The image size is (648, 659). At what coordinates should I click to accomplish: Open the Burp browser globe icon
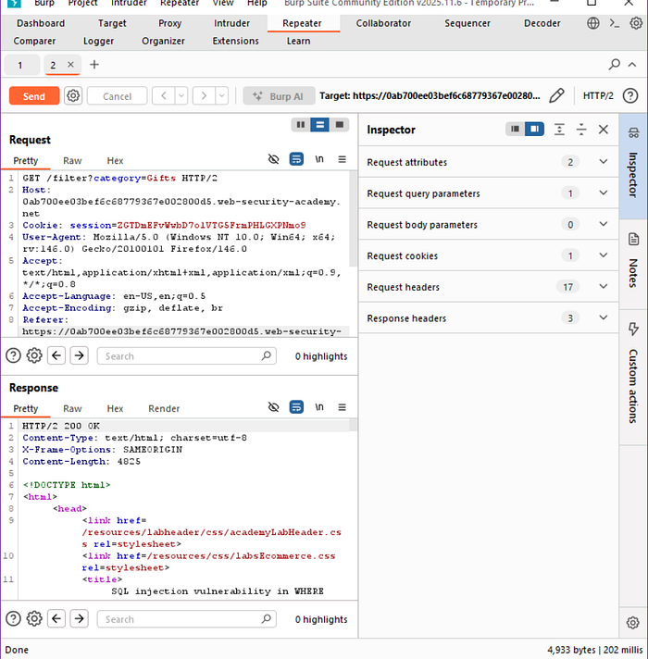(593, 23)
